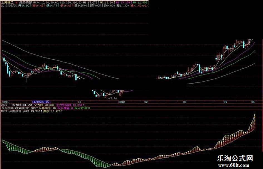Click the turnover rate 换9.80%
This screenshot has height=169, width=263.
(110, 6)
